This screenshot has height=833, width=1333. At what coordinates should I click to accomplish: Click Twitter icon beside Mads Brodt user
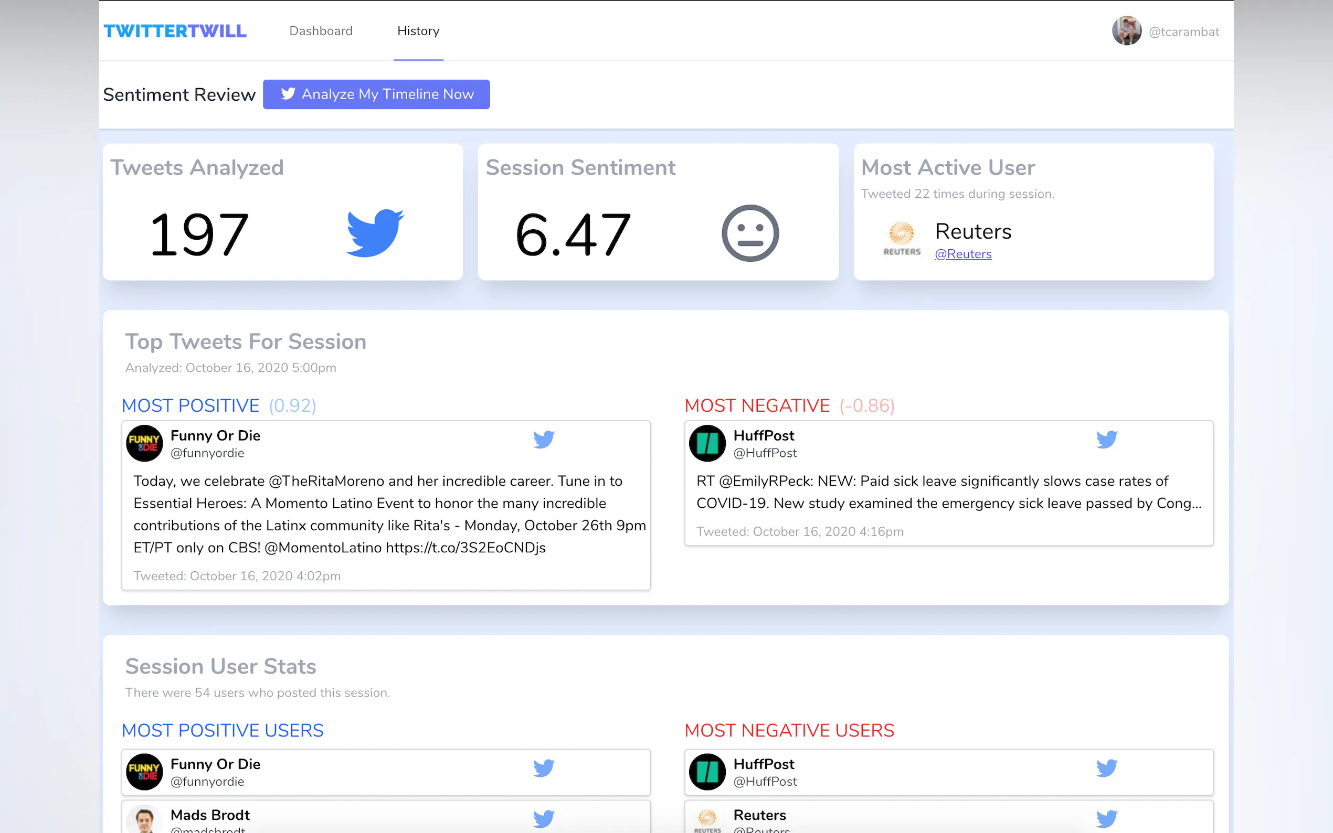tap(543, 819)
